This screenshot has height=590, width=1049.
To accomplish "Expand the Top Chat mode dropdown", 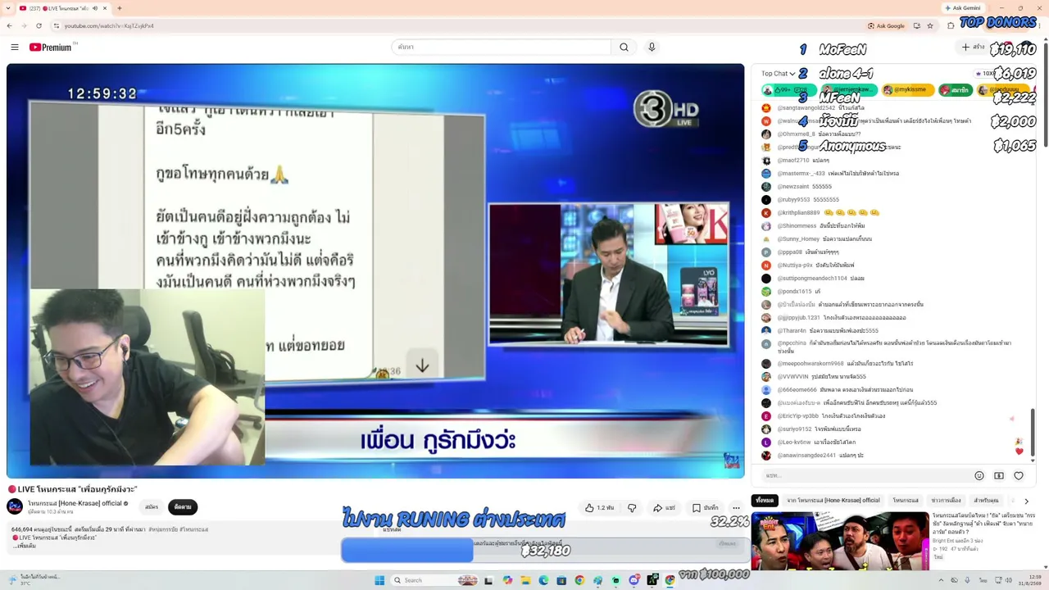I will click(778, 74).
